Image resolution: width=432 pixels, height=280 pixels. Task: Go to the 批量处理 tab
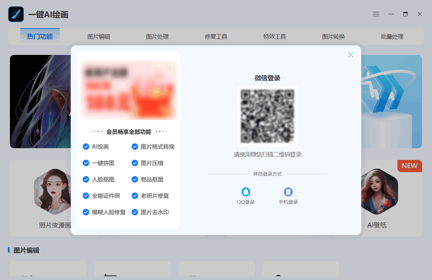pyautogui.click(x=392, y=37)
